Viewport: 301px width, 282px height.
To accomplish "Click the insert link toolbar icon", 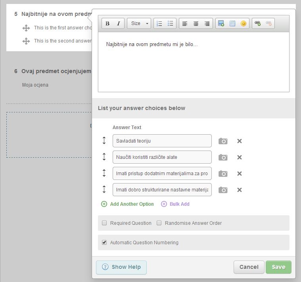I will (258, 23).
